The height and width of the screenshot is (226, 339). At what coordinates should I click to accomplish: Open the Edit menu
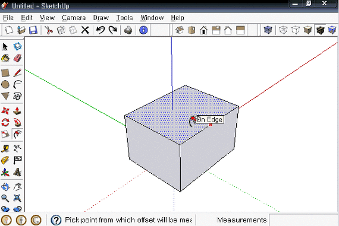coord(27,18)
